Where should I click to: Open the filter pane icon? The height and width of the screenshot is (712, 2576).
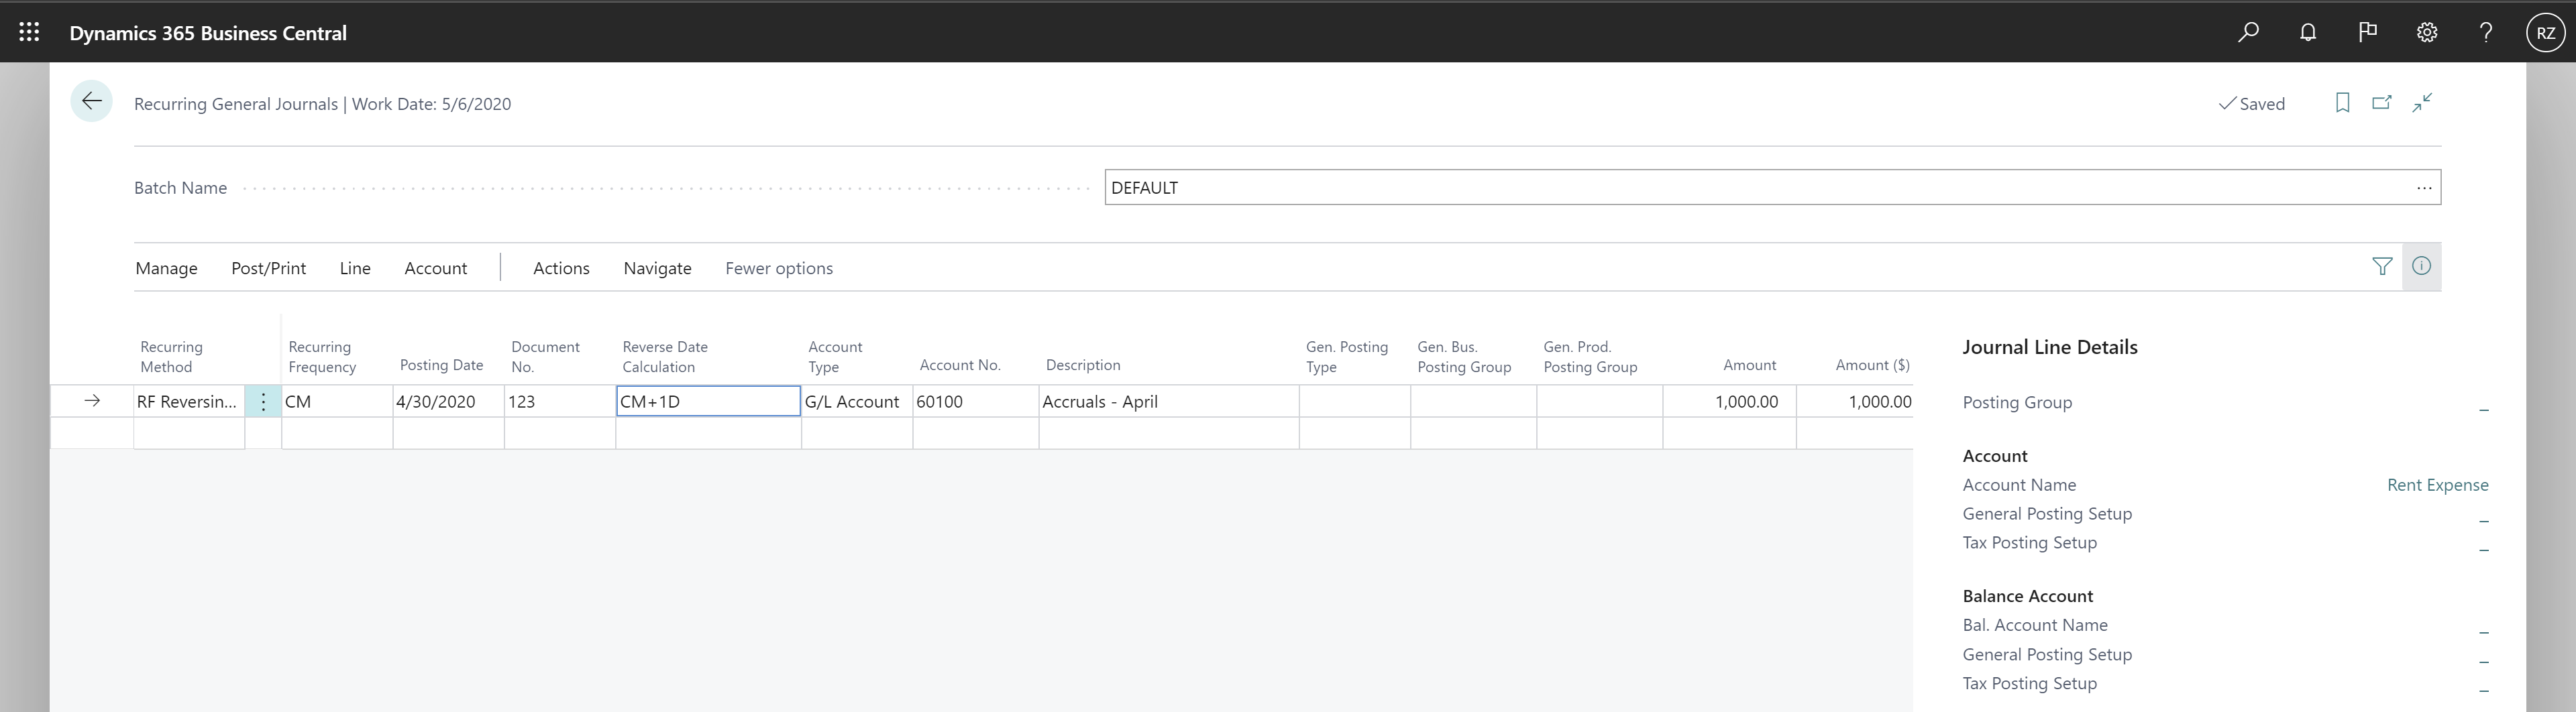coord(2383,266)
